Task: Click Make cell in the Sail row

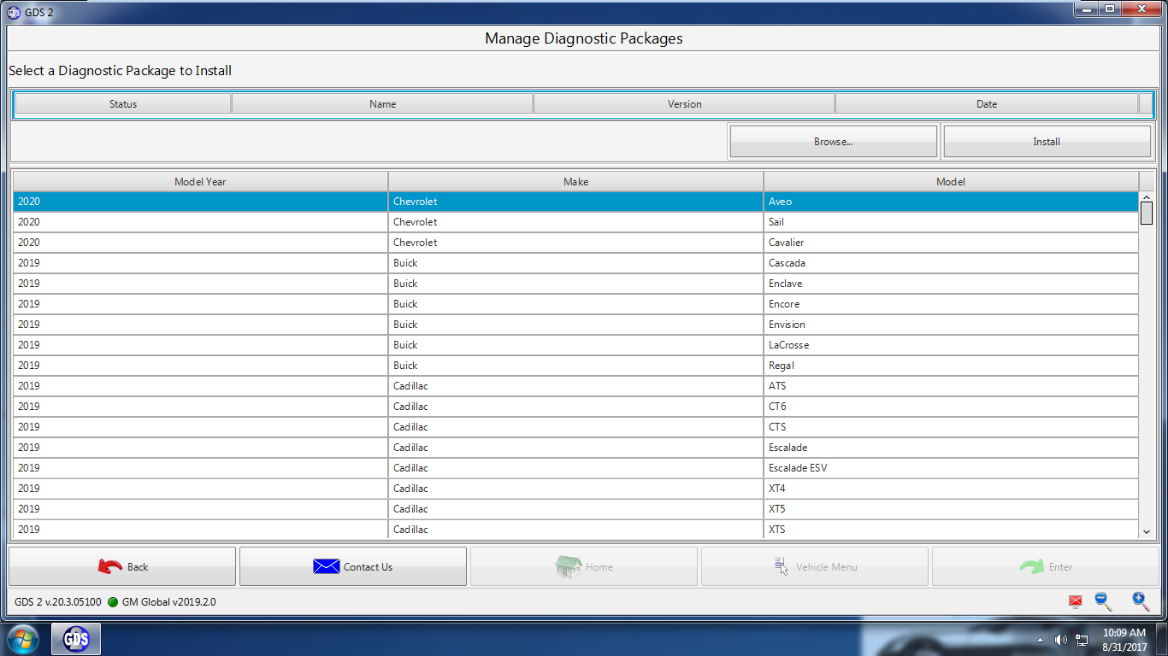Action: (x=575, y=222)
